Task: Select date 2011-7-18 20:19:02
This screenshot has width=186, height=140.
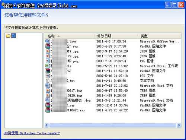Action: pos(112,86)
